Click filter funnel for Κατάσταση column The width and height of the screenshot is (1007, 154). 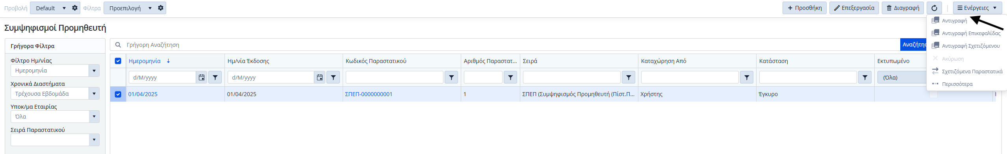(x=865, y=78)
